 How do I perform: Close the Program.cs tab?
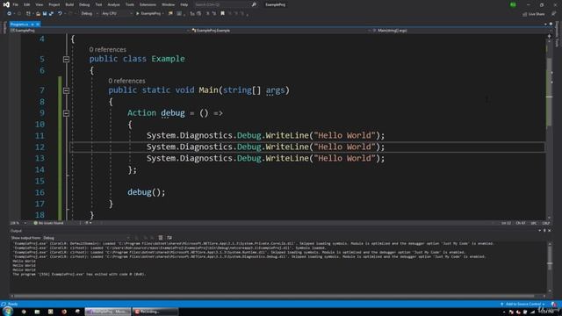pos(38,24)
